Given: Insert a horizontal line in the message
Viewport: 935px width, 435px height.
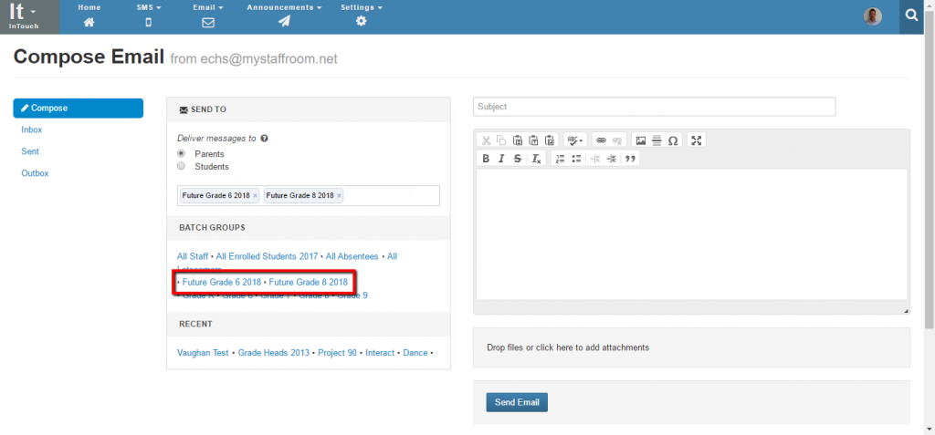Looking at the screenshot, I should [x=657, y=140].
